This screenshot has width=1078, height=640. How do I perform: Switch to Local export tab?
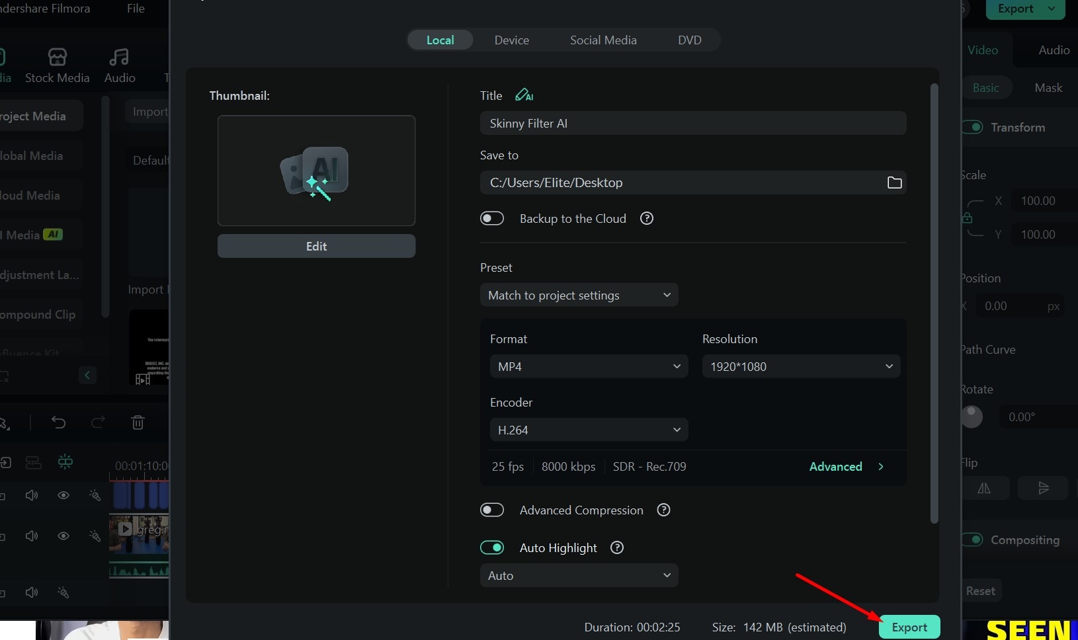440,40
